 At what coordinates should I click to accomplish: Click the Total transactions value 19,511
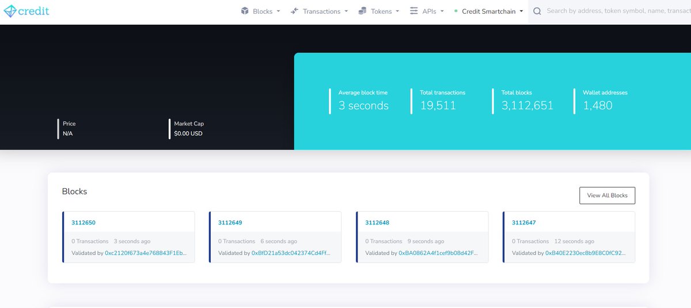[438, 105]
